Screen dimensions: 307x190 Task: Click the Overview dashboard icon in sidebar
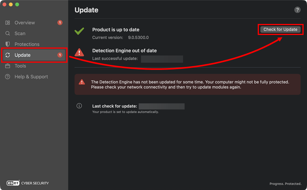pyautogui.click(x=8, y=23)
